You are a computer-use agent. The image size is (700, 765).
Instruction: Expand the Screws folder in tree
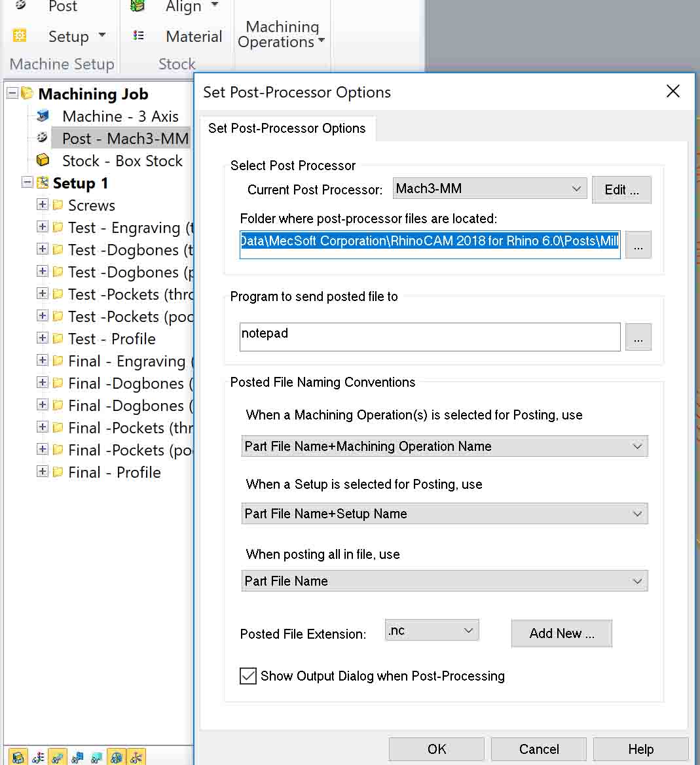coord(43,204)
